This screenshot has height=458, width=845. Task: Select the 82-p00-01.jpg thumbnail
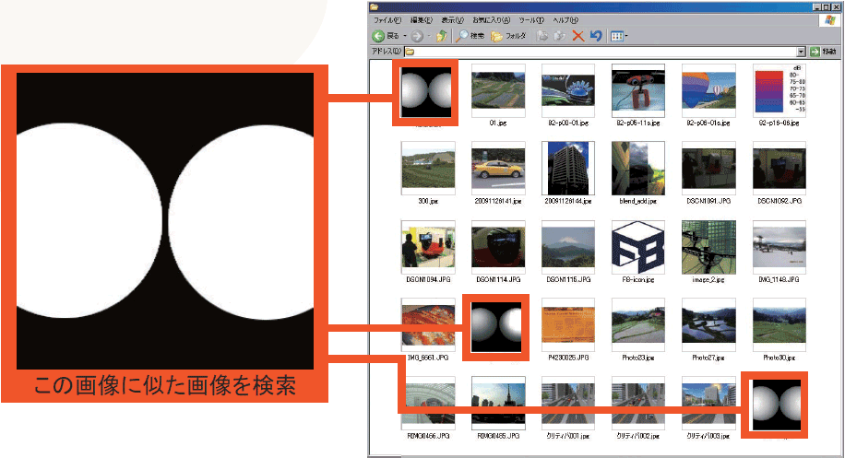coord(568,90)
